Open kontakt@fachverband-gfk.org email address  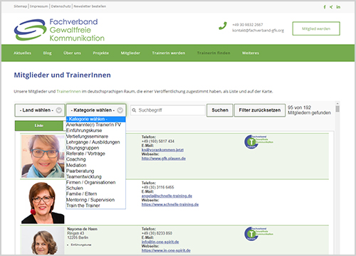[x=258, y=31]
